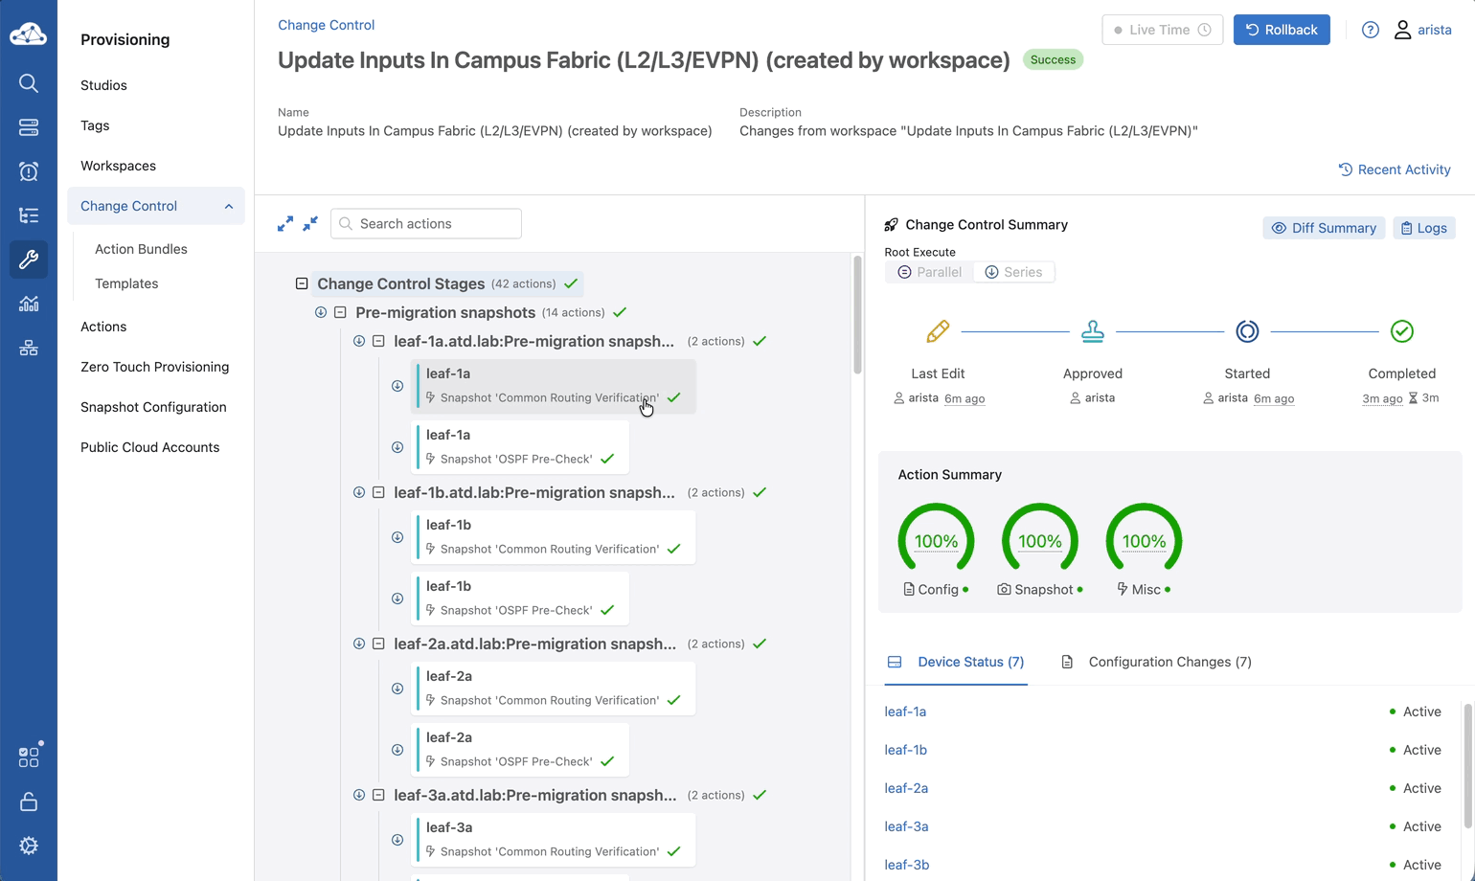Viewport: 1475px width, 881px height.
Task: Switch to the Device Status (7) tab
Action: click(x=956, y=662)
